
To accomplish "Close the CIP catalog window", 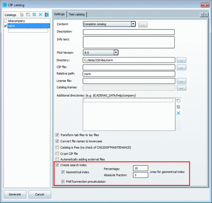I will click(x=205, y=5).
